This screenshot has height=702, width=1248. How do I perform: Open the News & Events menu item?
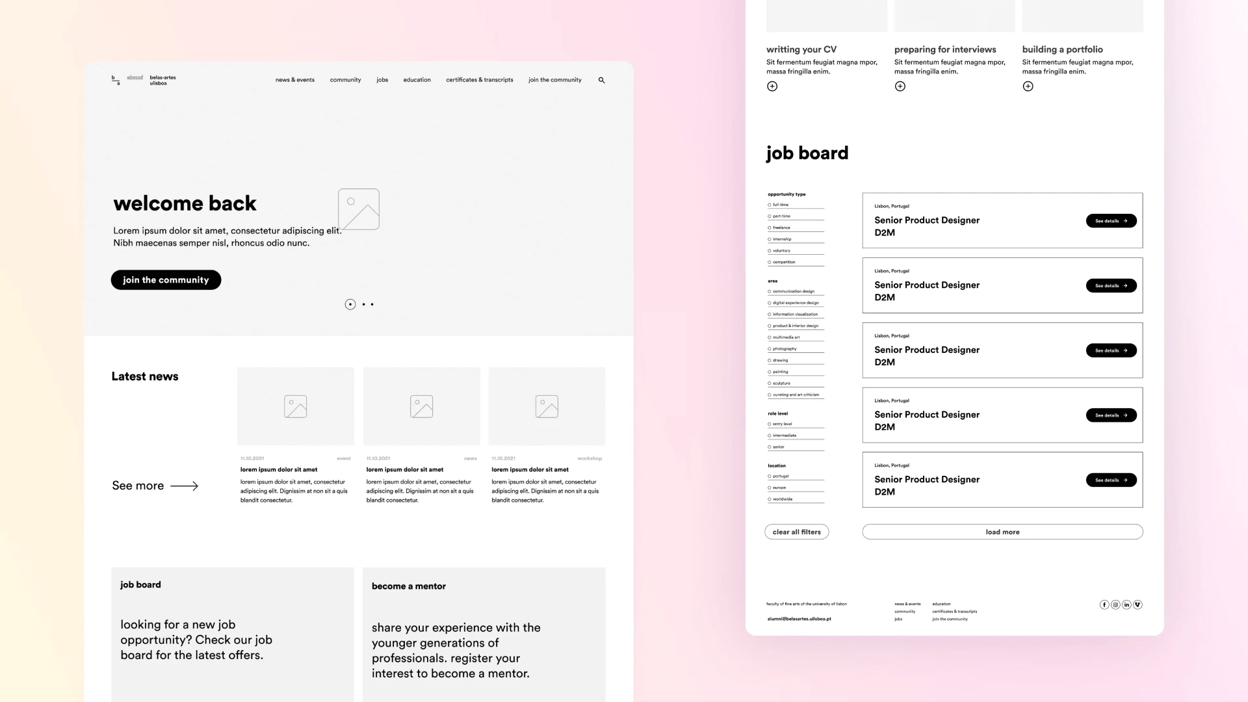point(295,79)
